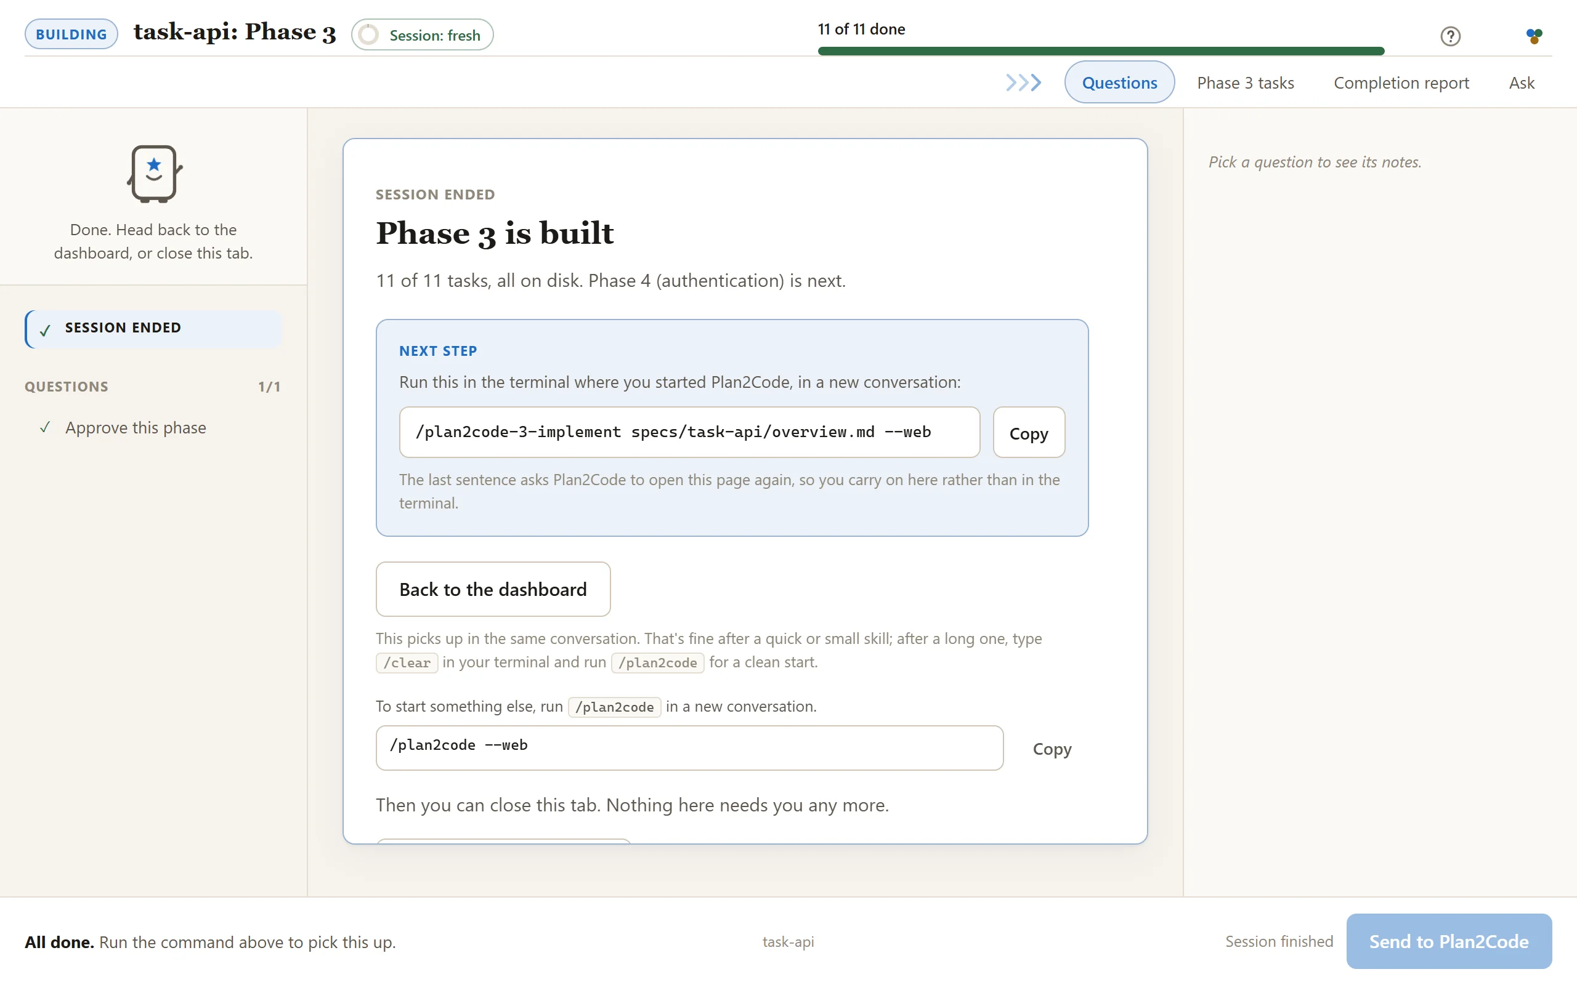
Task: Click the 11 of 11 done label
Action: [861, 30]
